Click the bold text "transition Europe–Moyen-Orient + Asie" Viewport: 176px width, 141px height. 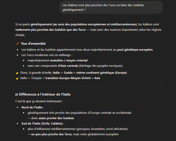click(x=73, y=78)
